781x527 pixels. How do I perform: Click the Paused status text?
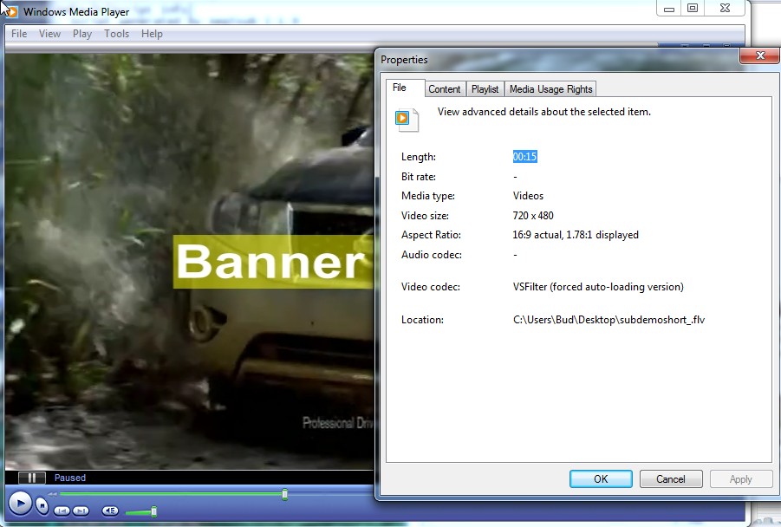(x=69, y=478)
